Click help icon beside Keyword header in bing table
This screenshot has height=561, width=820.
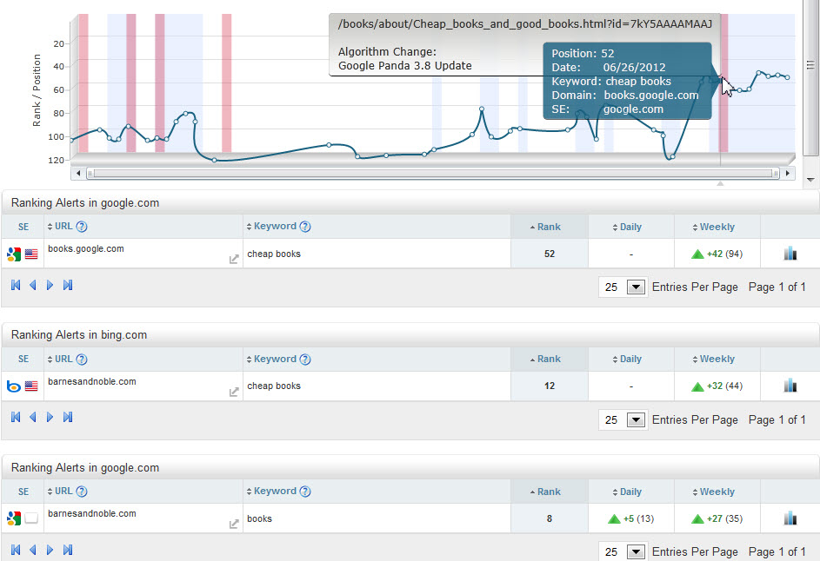[x=305, y=360]
